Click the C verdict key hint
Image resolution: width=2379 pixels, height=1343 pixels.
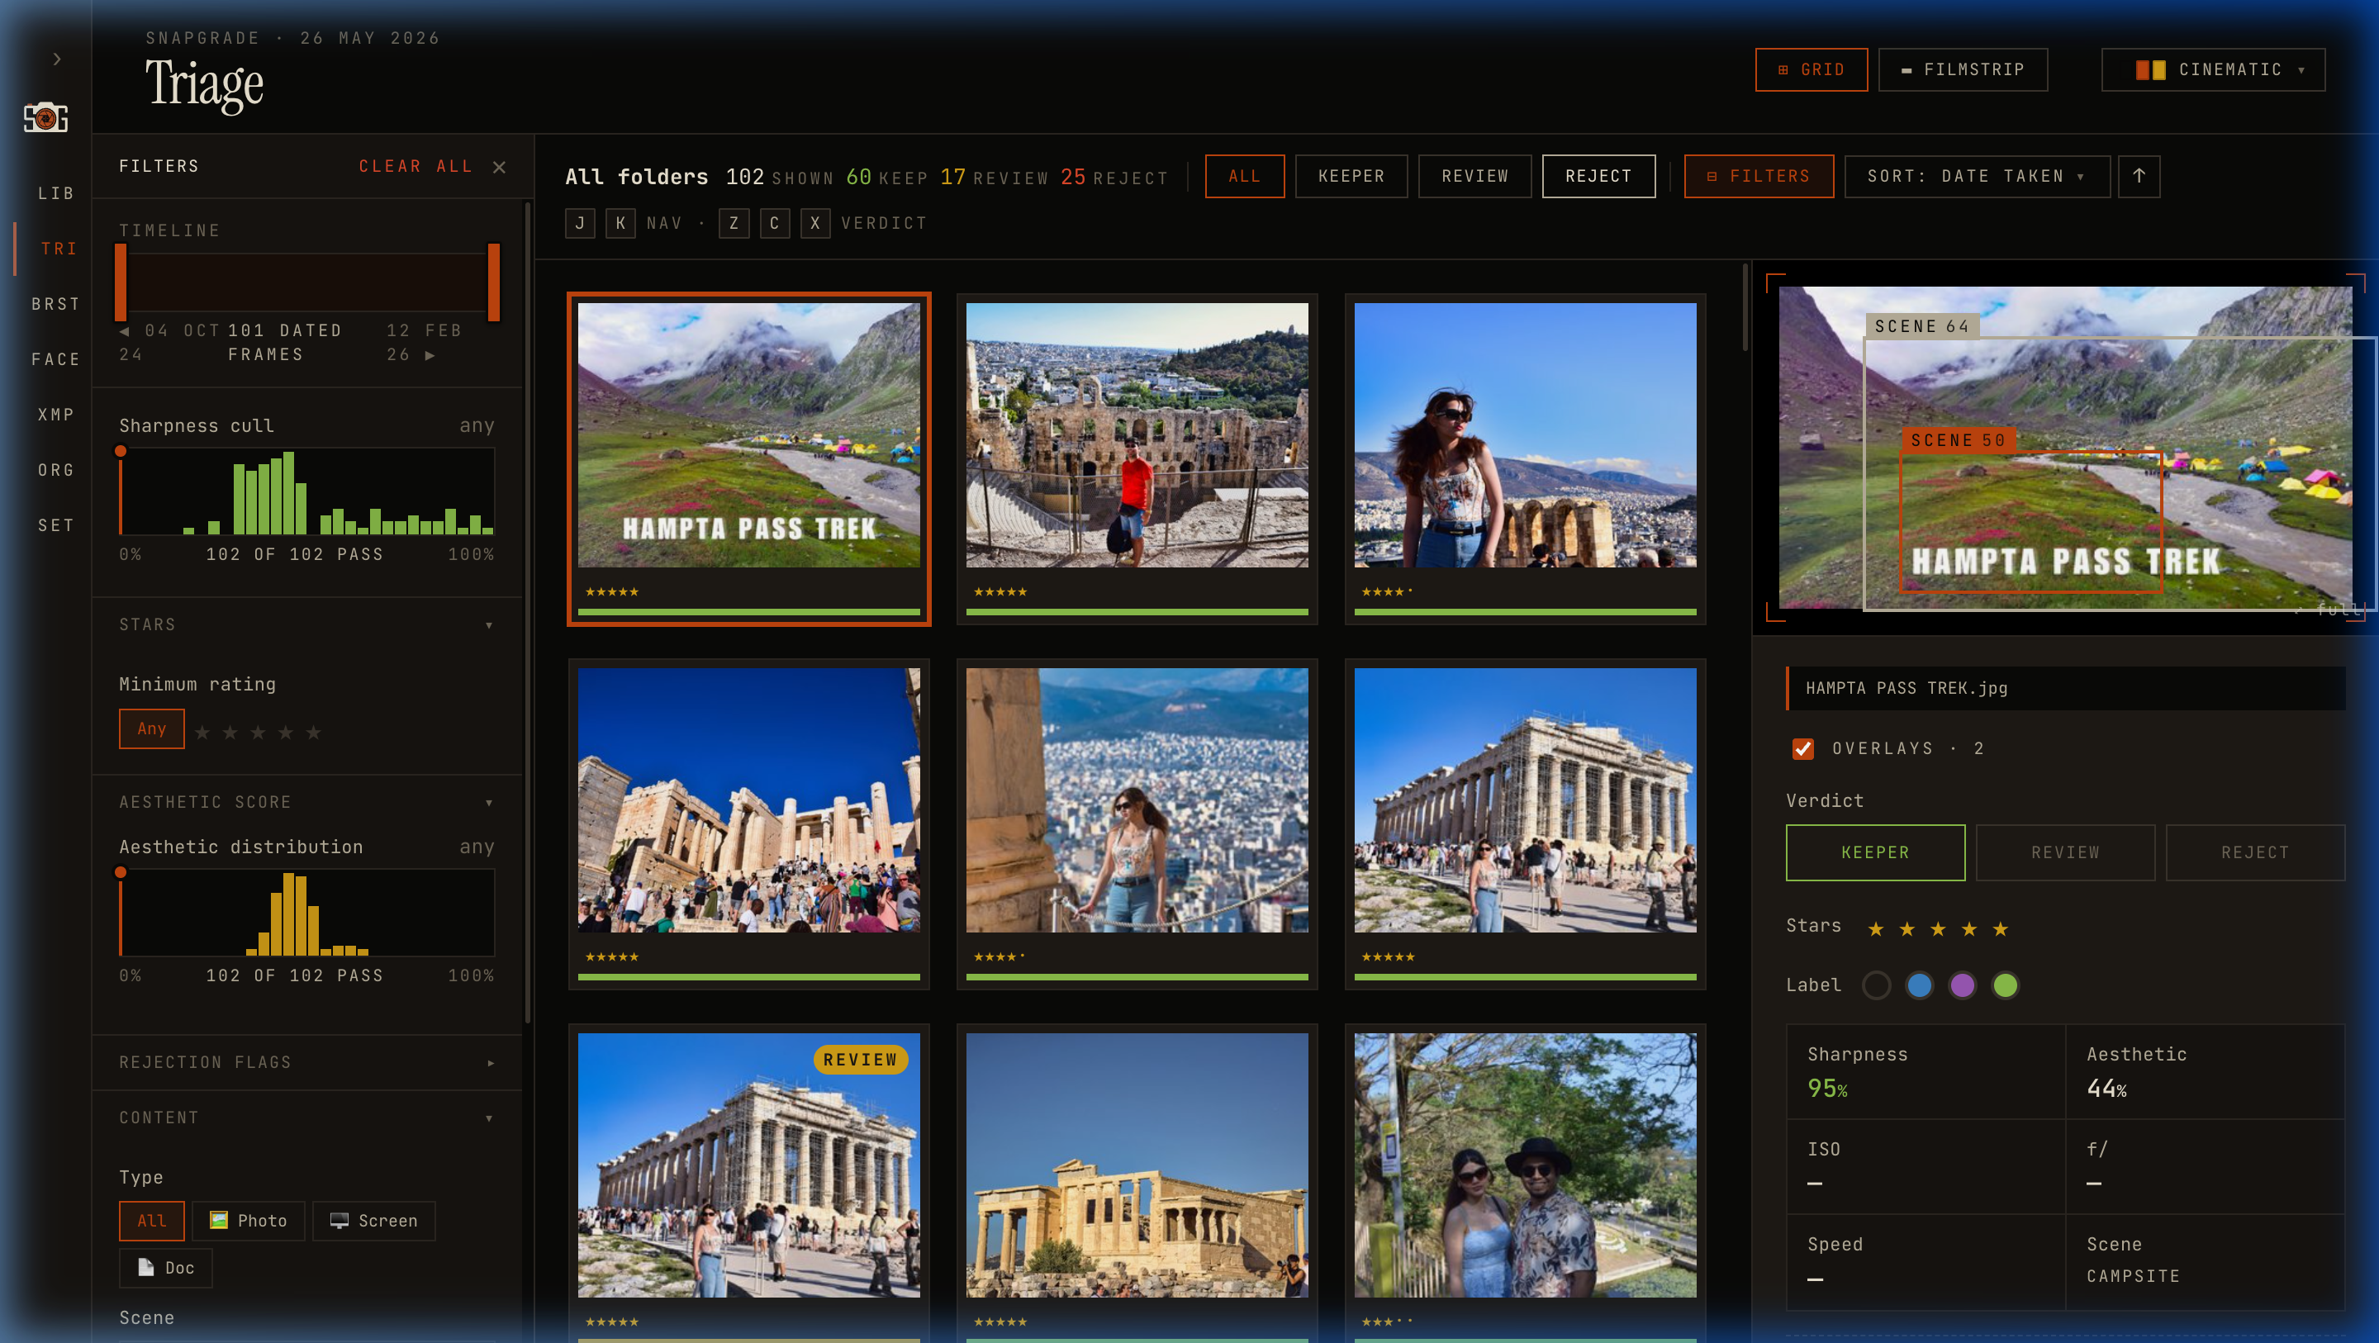tap(775, 224)
